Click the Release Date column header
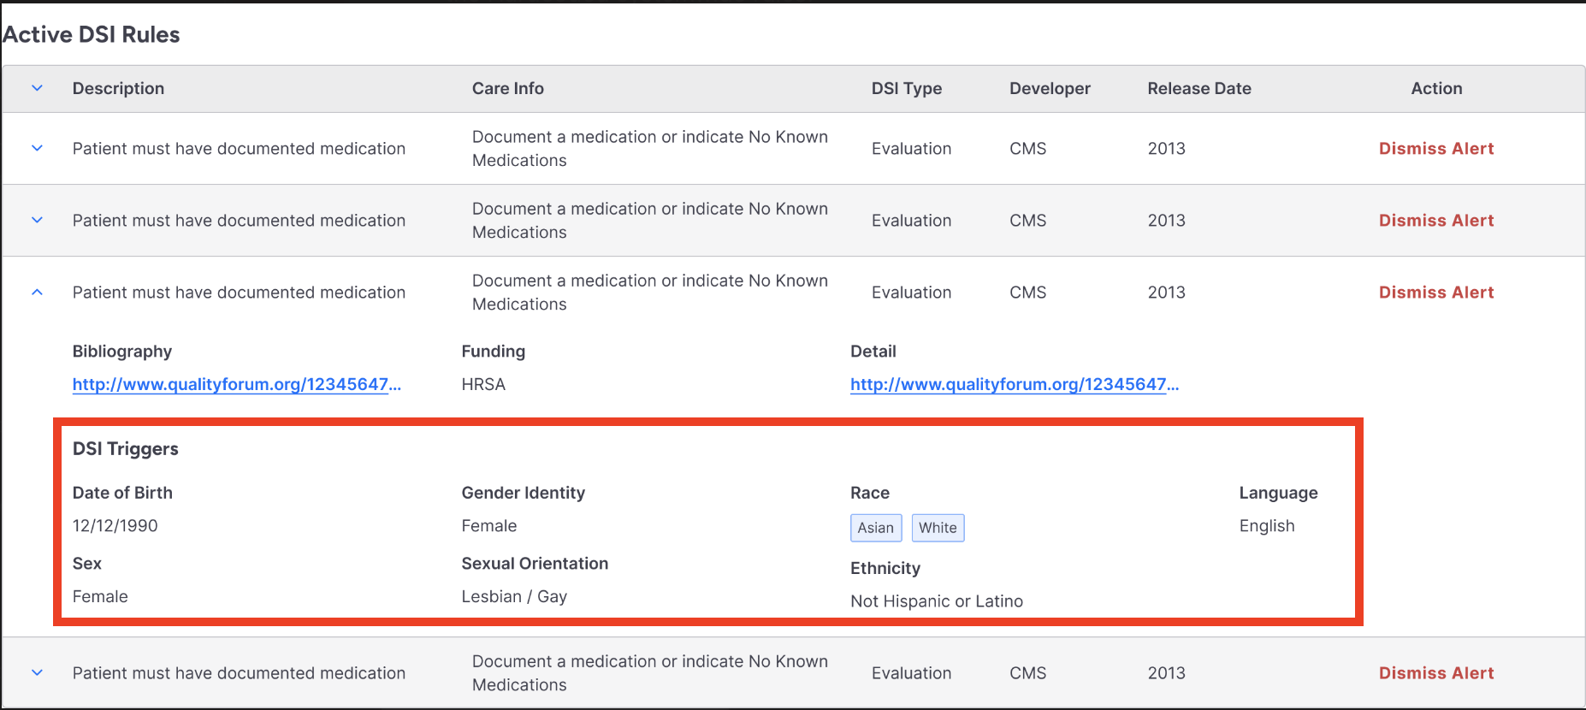The image size is (1586, 710). pyautogui.click(x=1198, y=88)
